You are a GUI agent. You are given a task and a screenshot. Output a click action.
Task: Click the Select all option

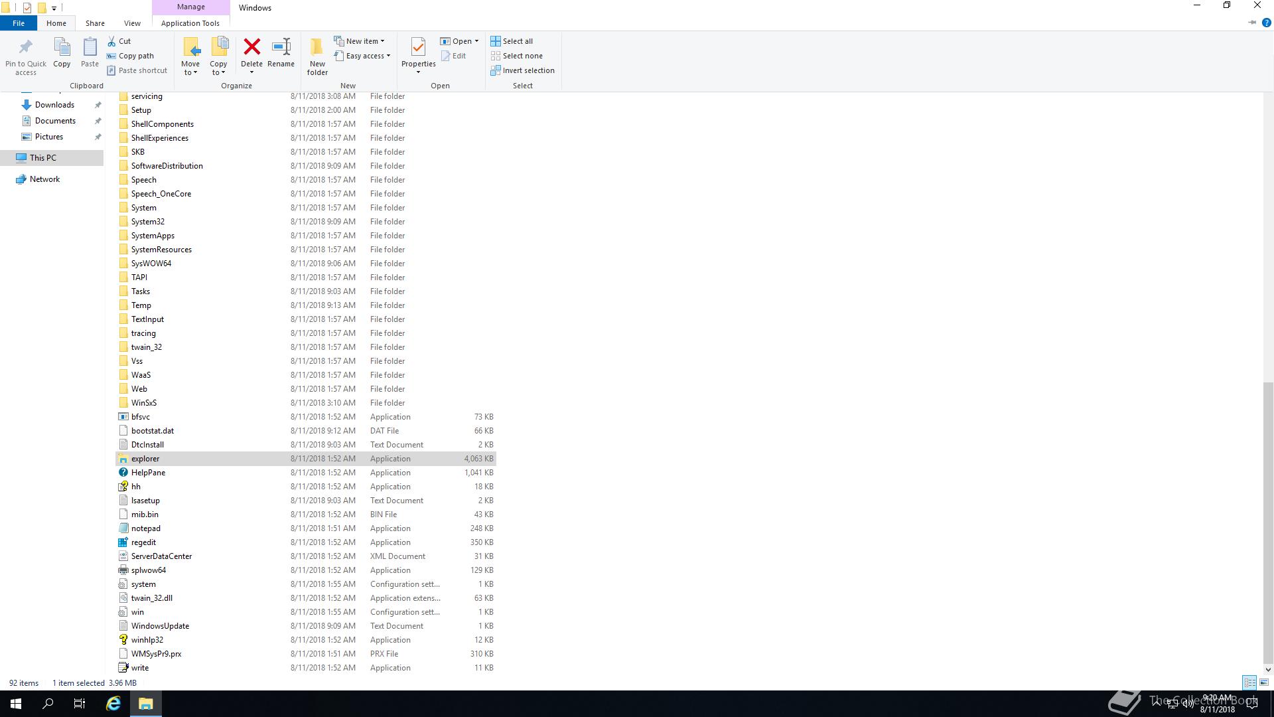point(512,41)
